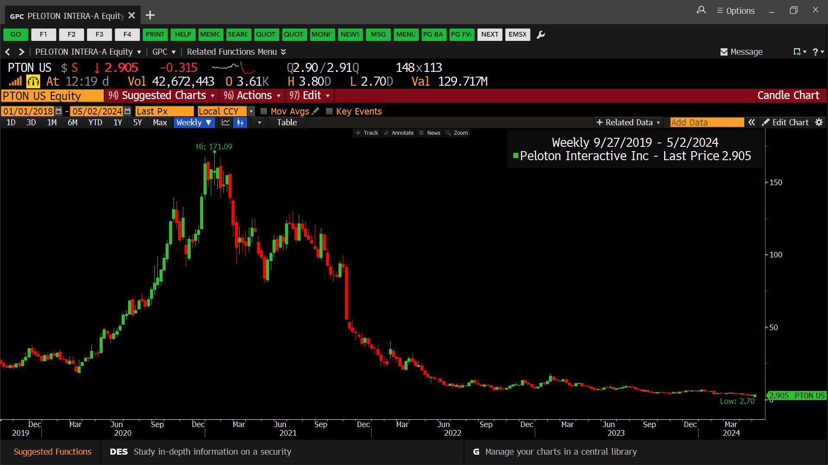This screenshot has width=828, height=465.
Task: Click the EMSX key
Action: pyautogui.click(x=517, y=34)
